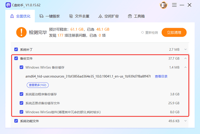Expand the 系统补丁 row chevron

(185, 49)
